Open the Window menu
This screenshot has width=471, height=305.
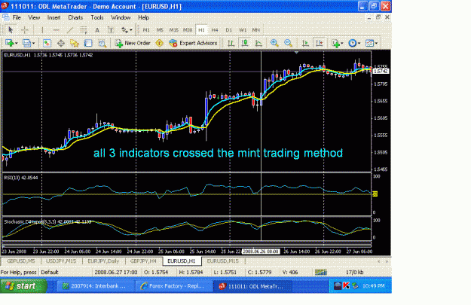click(121, 17)
